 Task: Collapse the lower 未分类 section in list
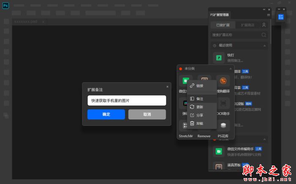(264, 140)
